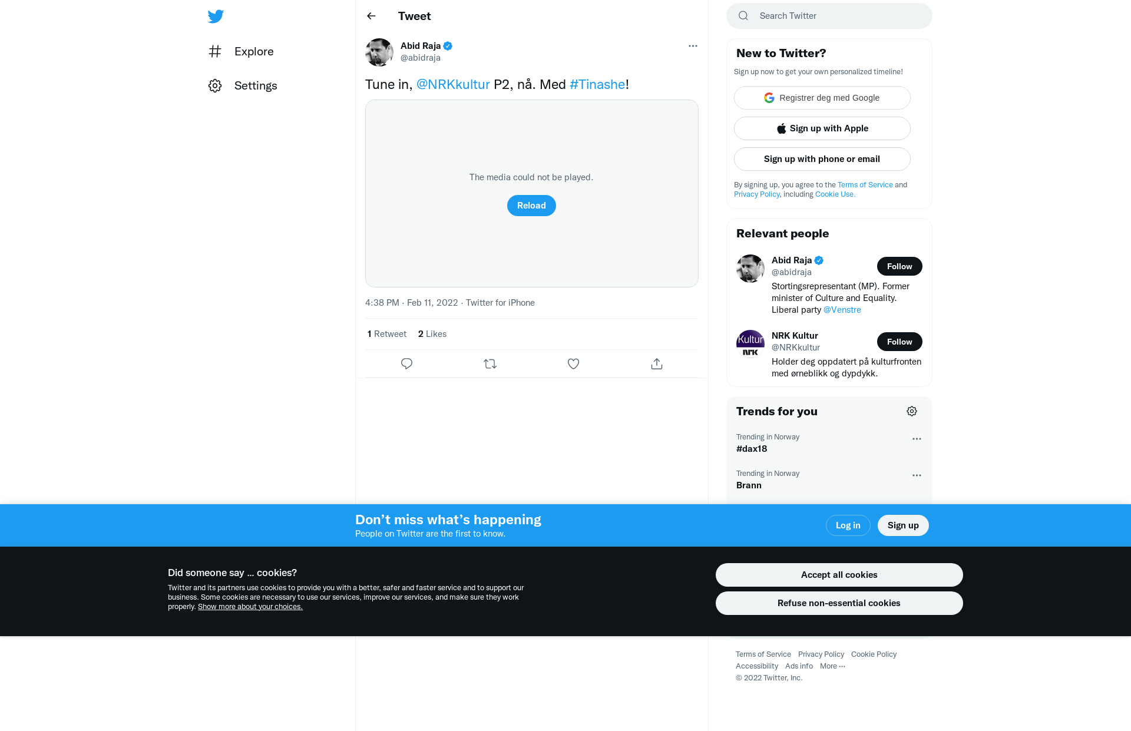Image resolution: width=1131 pixels, height=731 pixels.
Task: Reply to tweet via speech bubble icon
Action: tap(406, 364)
